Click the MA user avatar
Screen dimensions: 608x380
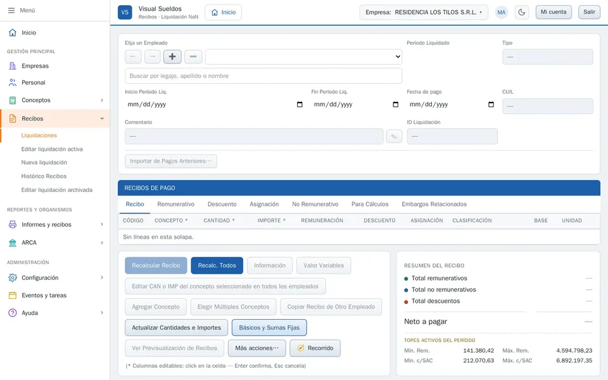pyautogui.click(x=502, y=12)
